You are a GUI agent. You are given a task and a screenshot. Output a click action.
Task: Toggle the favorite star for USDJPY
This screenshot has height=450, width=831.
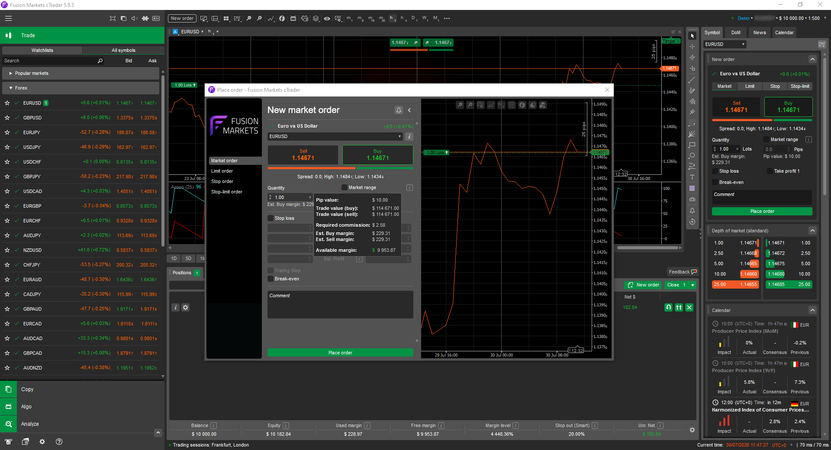pyautogui.click(x=7, y=147)
